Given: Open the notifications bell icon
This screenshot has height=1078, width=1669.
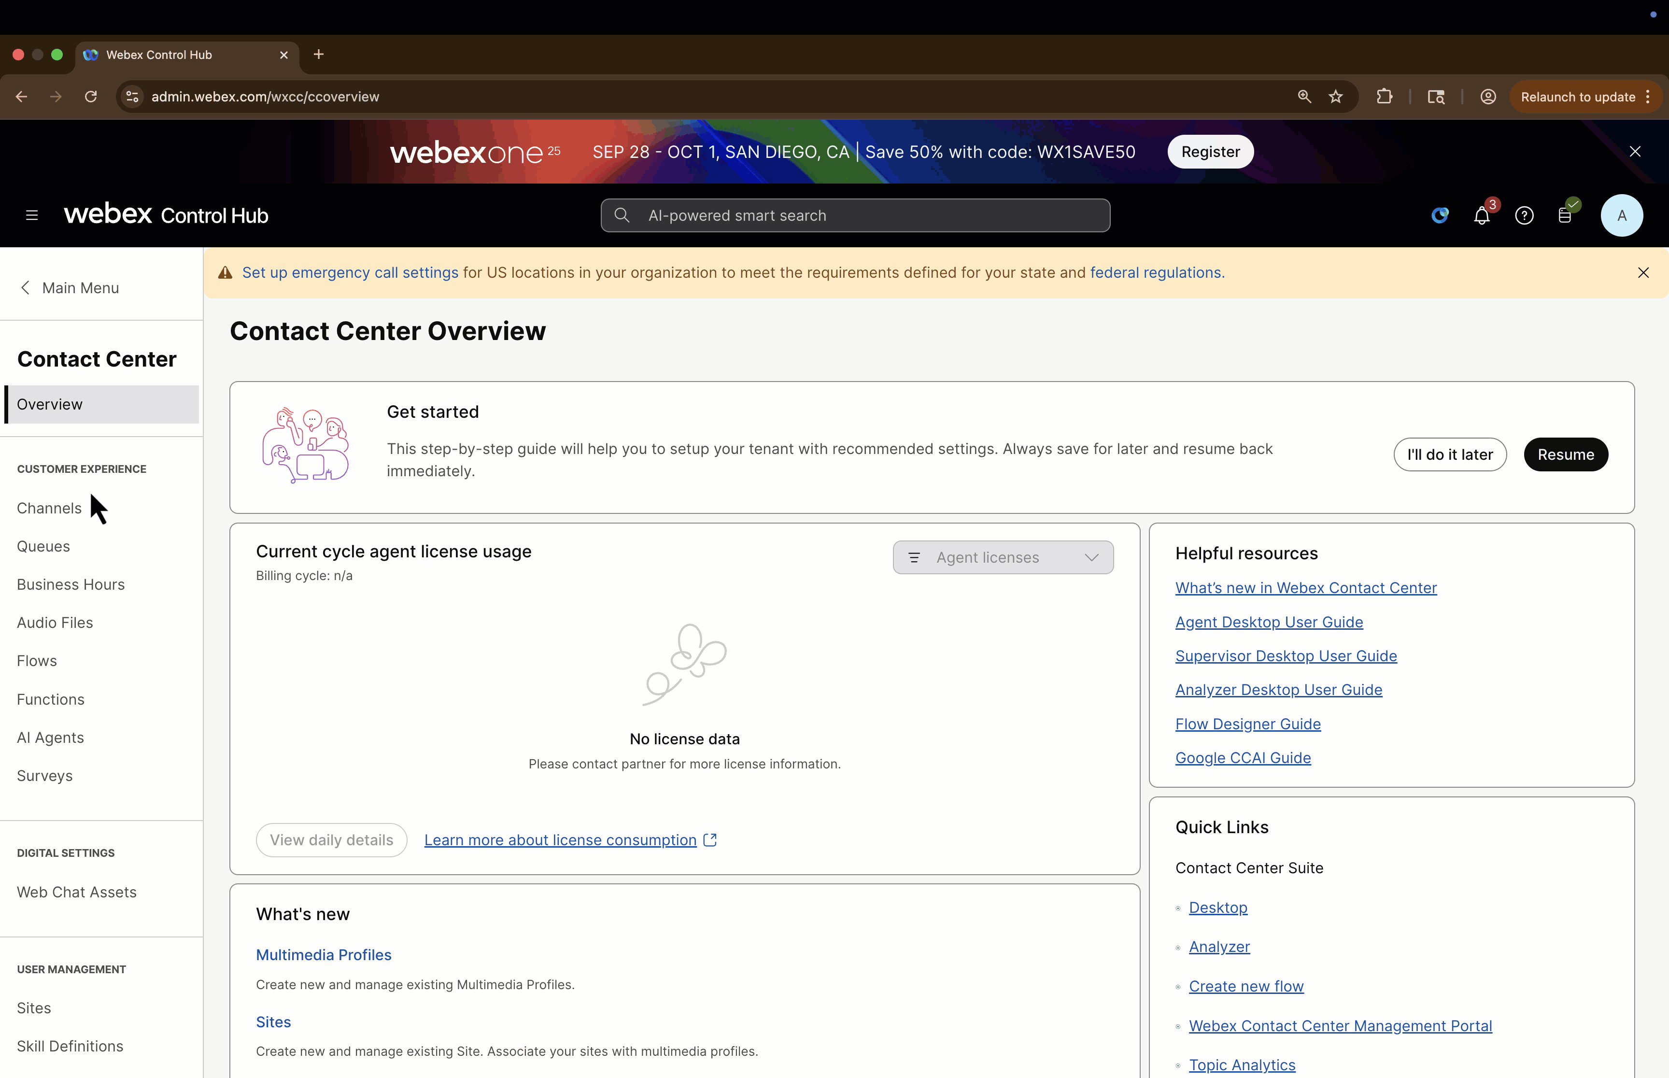Looking at the screenshot, I should pos(1482,215).
